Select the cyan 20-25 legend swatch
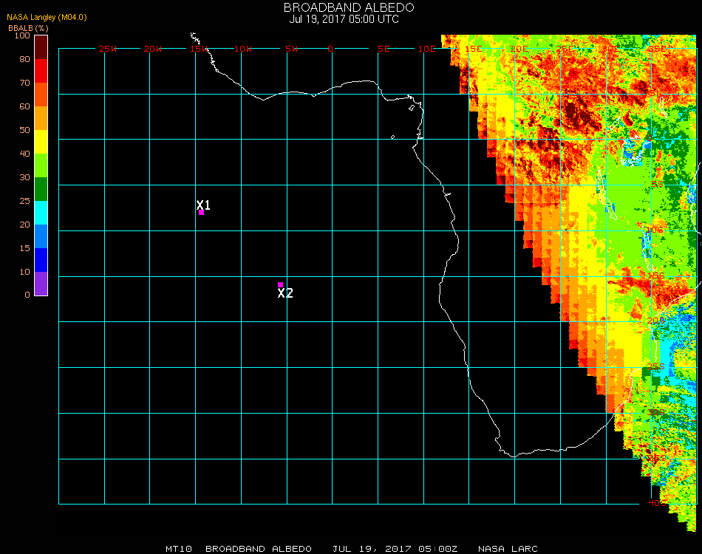The width and height of the screenshot is (702, 554). [x=41, y=213]
